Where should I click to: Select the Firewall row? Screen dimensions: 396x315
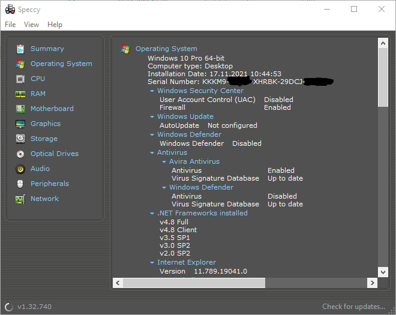225,107
